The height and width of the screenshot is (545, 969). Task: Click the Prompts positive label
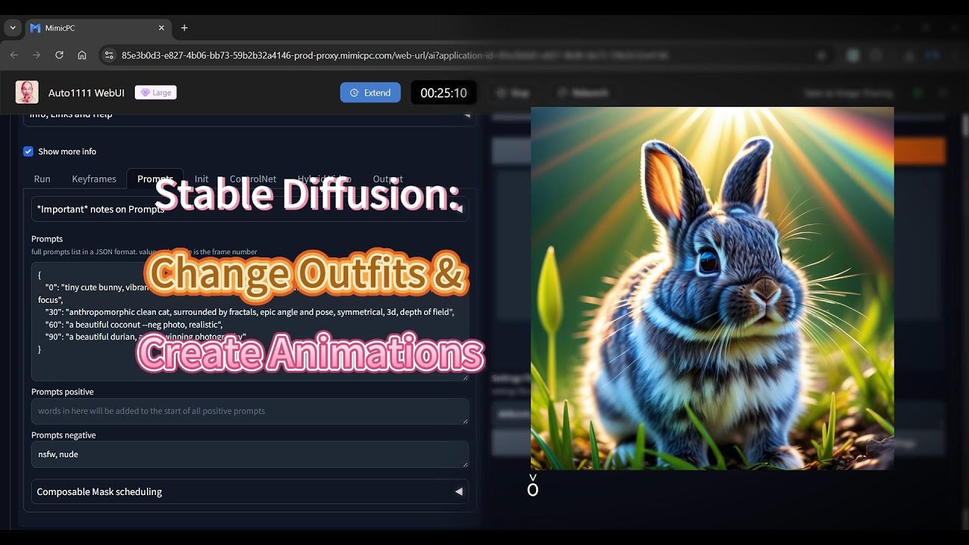point(62,391)
